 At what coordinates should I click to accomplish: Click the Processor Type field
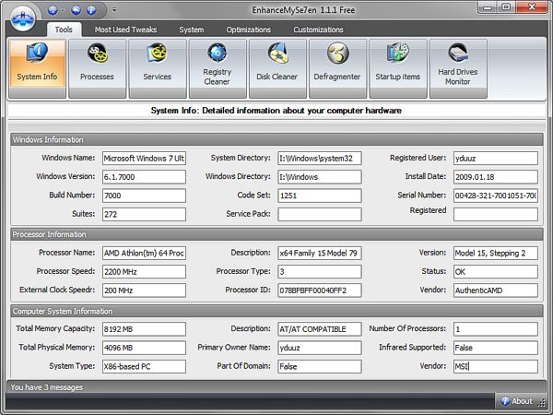320,272
